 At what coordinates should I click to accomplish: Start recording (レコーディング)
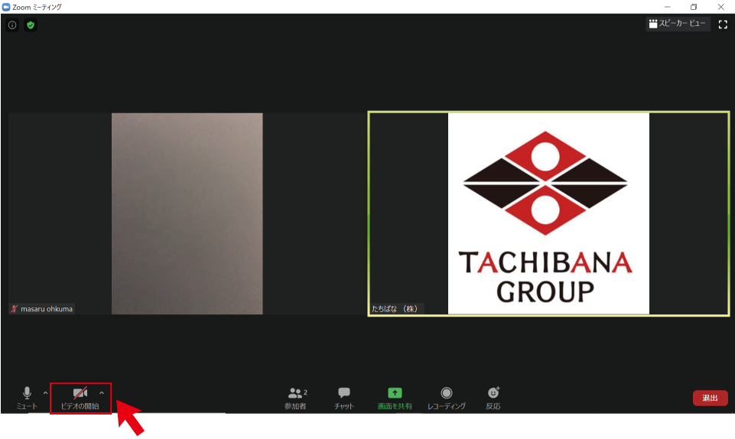[446, 398]
